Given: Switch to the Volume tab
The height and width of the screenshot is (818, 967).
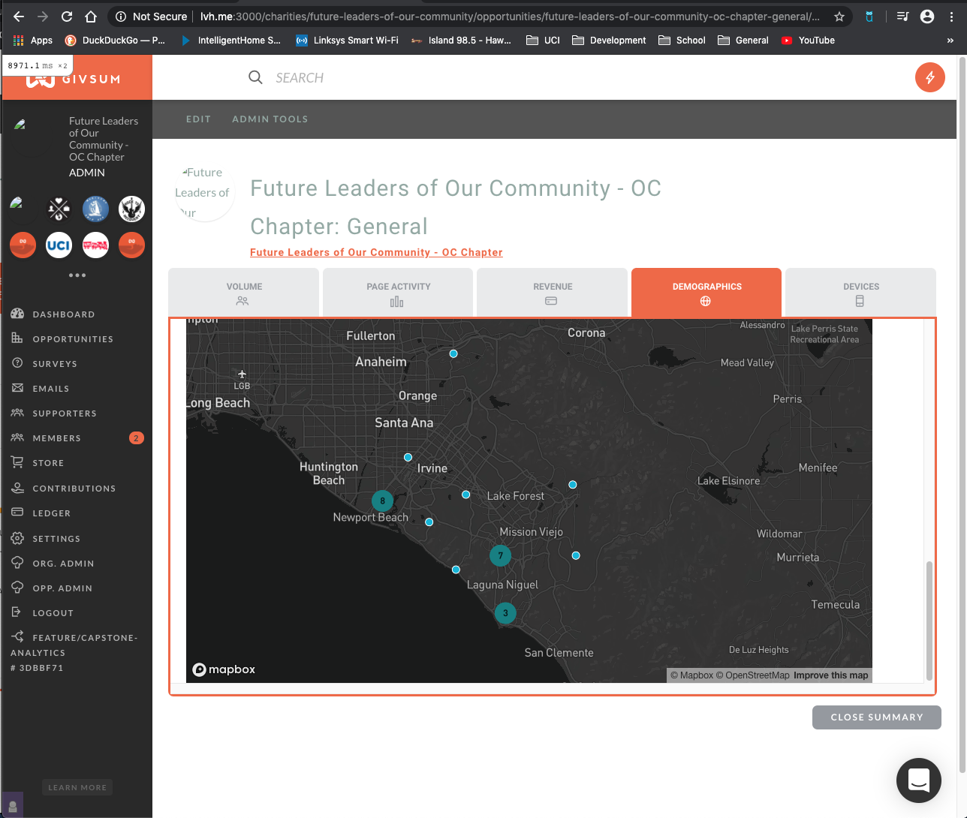Looking at the screenshot, I should click(x=244, y=293).
